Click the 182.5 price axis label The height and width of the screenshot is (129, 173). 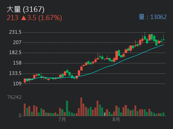15,53
